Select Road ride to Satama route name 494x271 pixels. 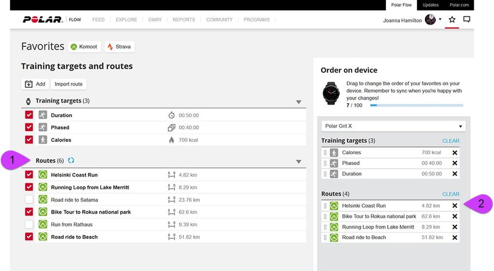pos(74,200)
